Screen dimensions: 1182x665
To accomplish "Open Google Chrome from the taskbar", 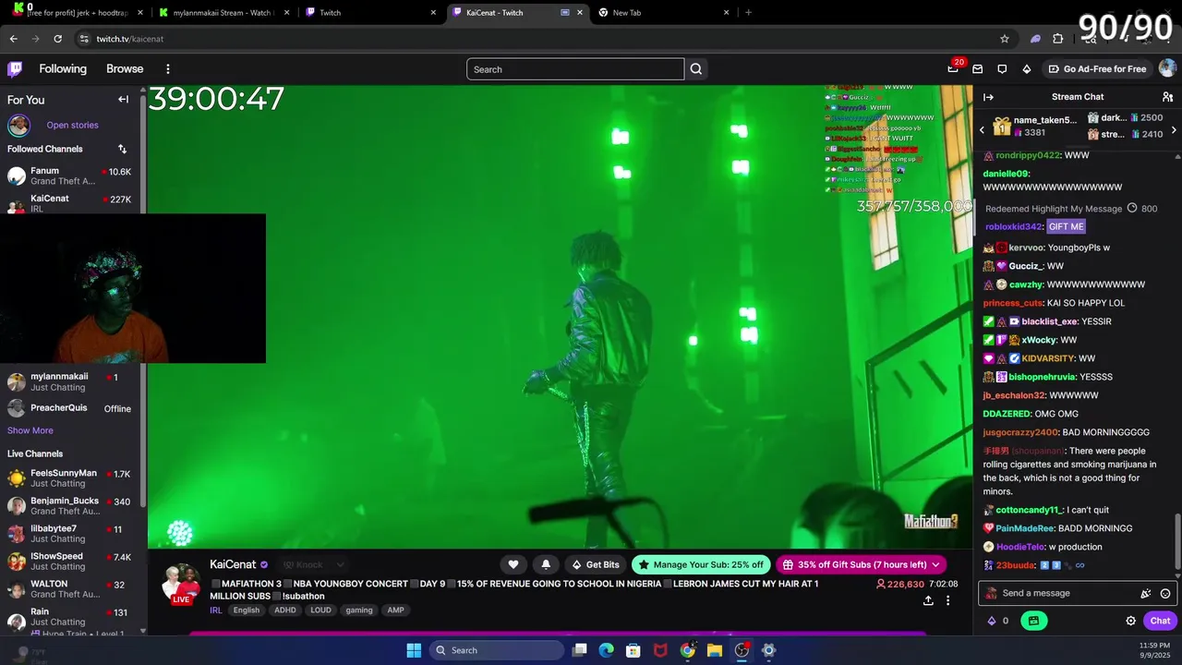I will click(687, 650).
